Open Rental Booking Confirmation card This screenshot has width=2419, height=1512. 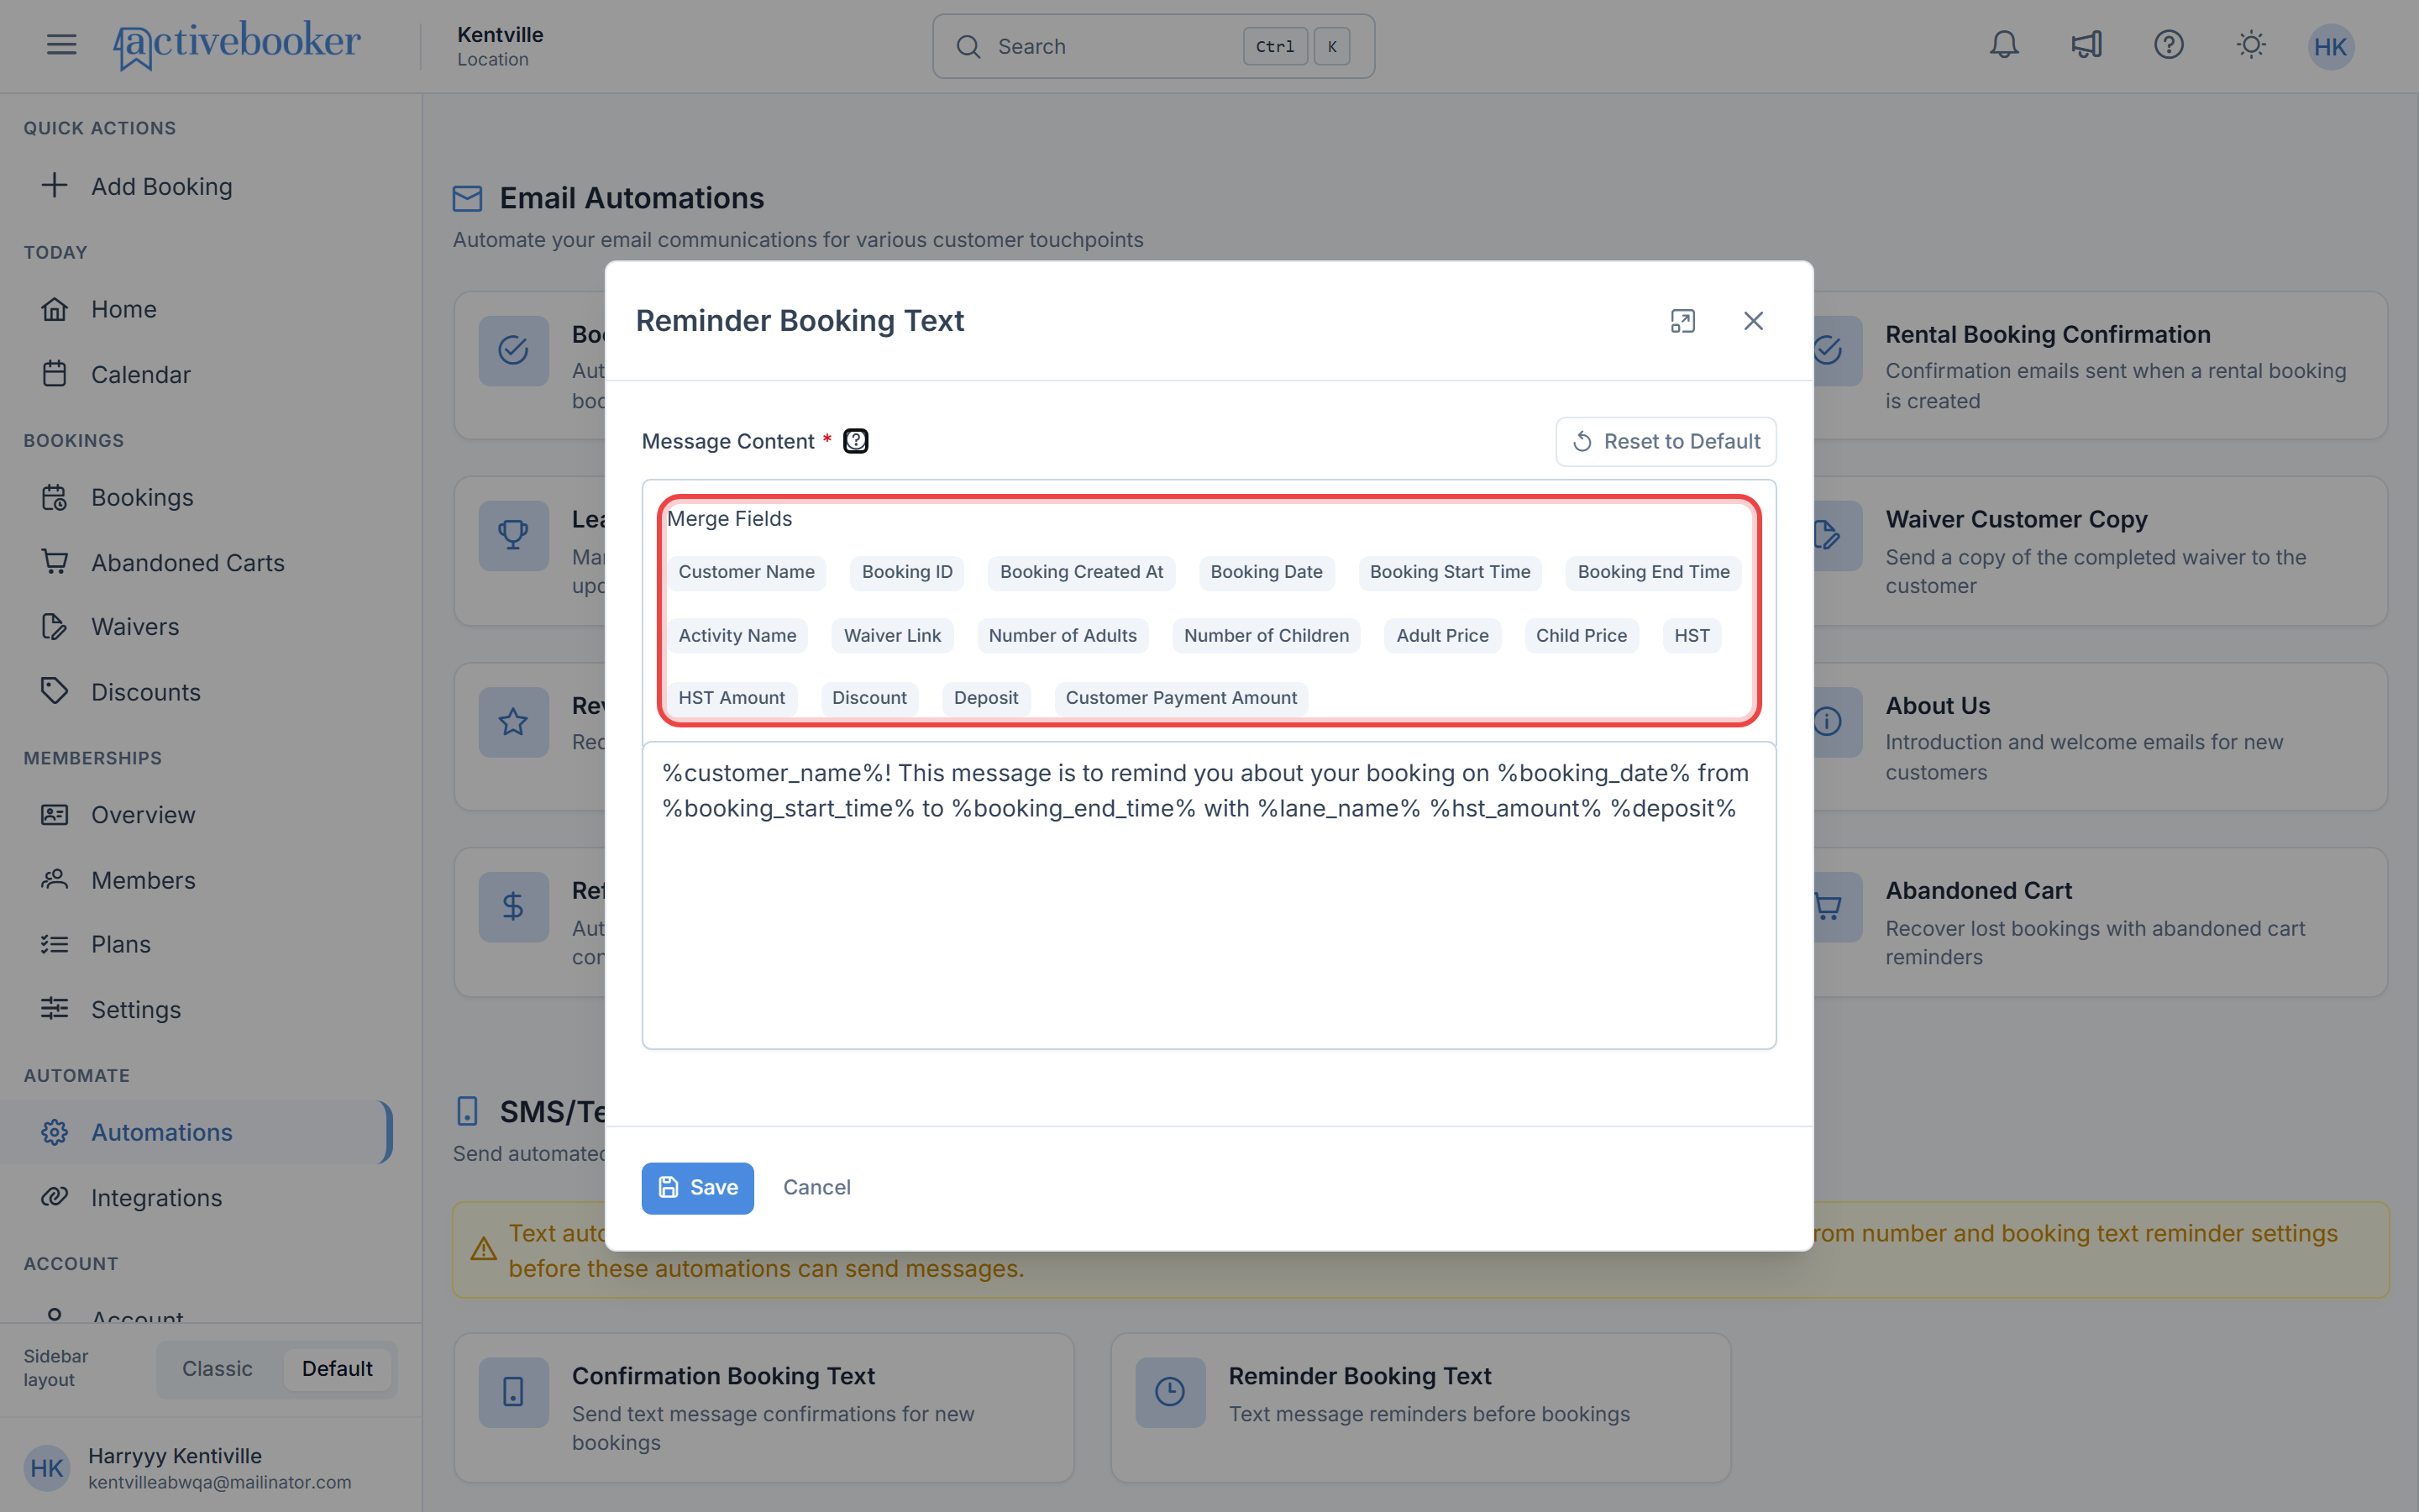pyautogui.click(x=2100, y=366)
